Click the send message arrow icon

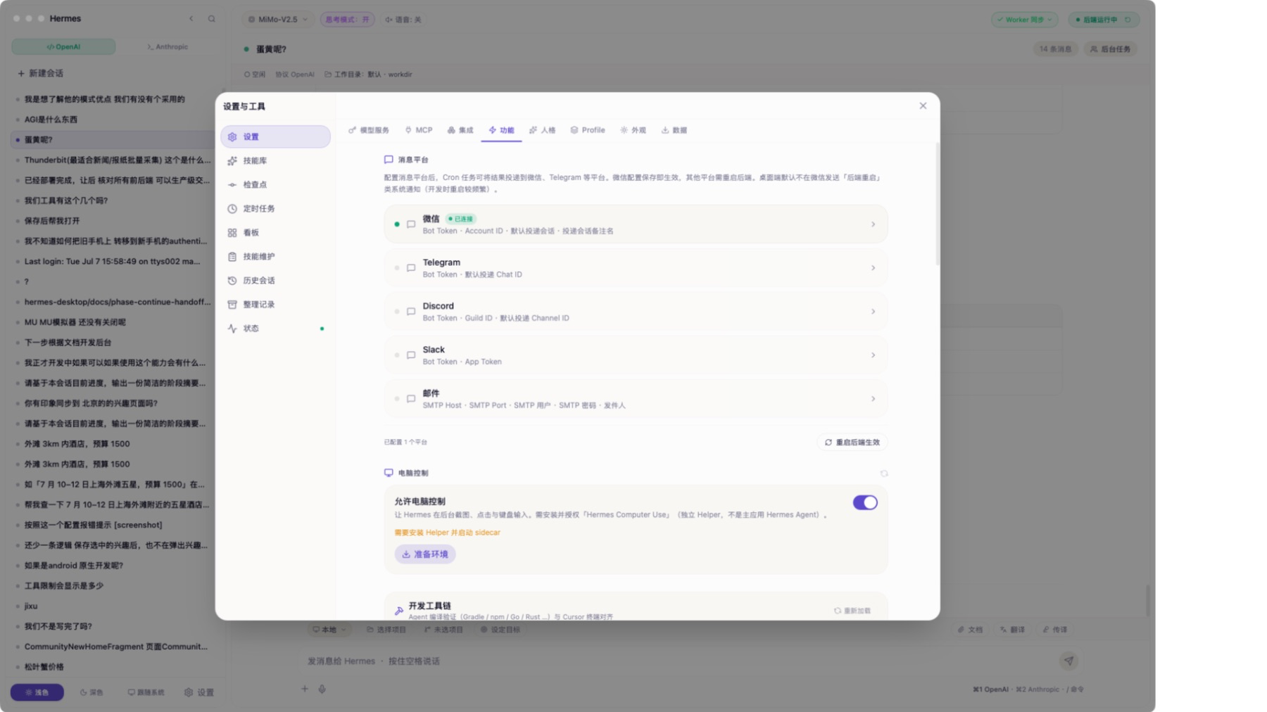(x=1069, y=661)
